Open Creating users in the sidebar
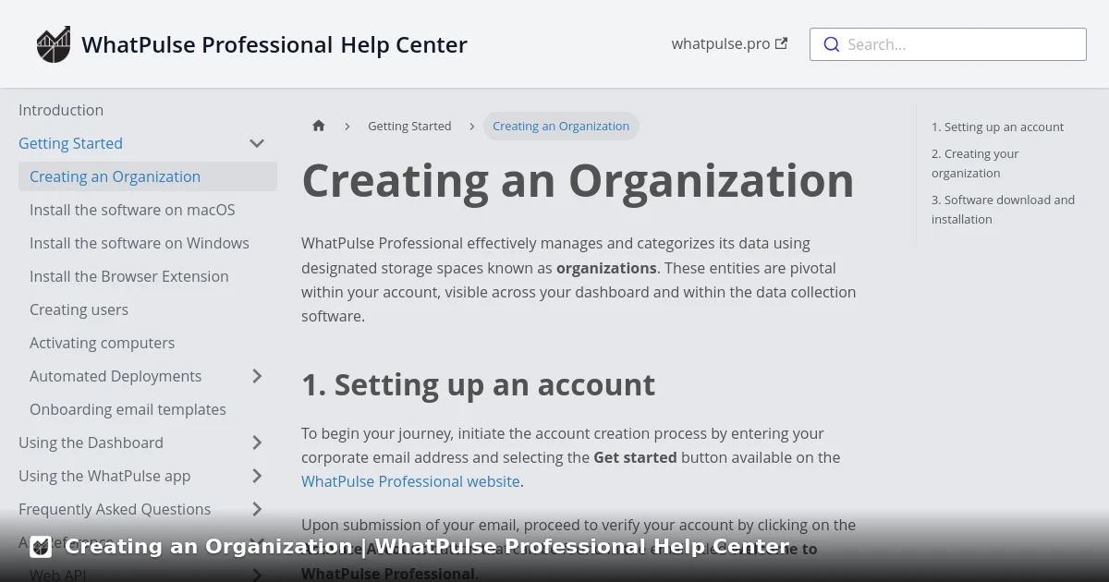Viewport: 1109px width, 582px height. [x=79, y=309]
